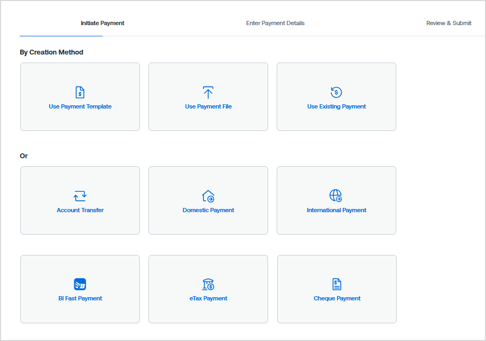Start an eTax Payment via label

(208, 298)
